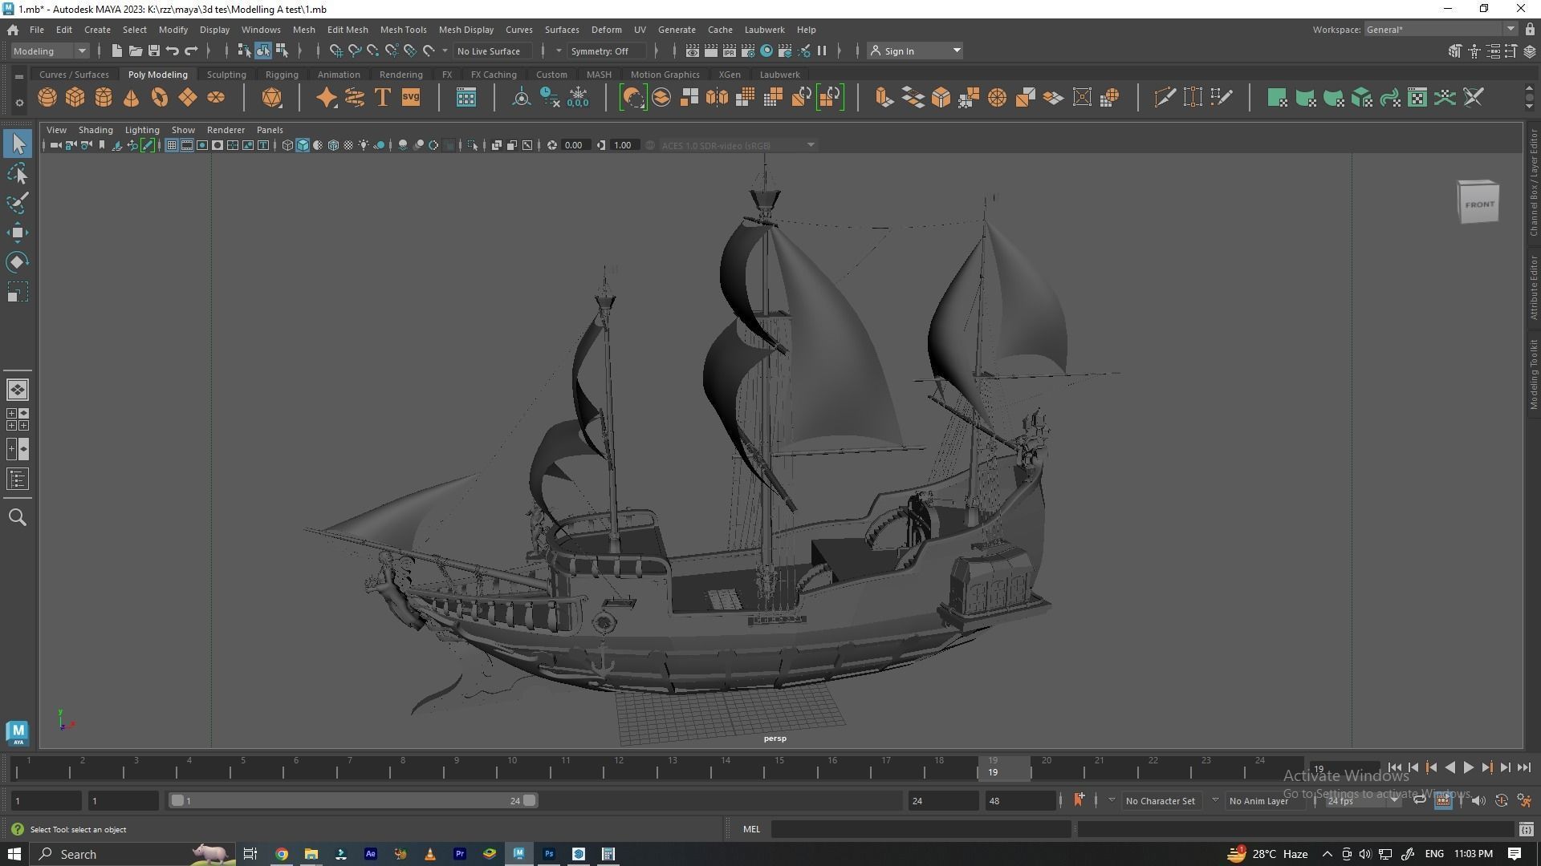Expand the Sign In dropdown arrow

click(x=956, y=51)
